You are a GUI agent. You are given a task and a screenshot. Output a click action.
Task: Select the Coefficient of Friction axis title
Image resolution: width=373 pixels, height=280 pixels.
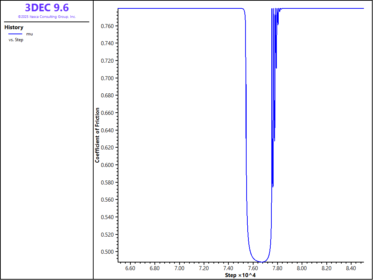tap(97, 135)
